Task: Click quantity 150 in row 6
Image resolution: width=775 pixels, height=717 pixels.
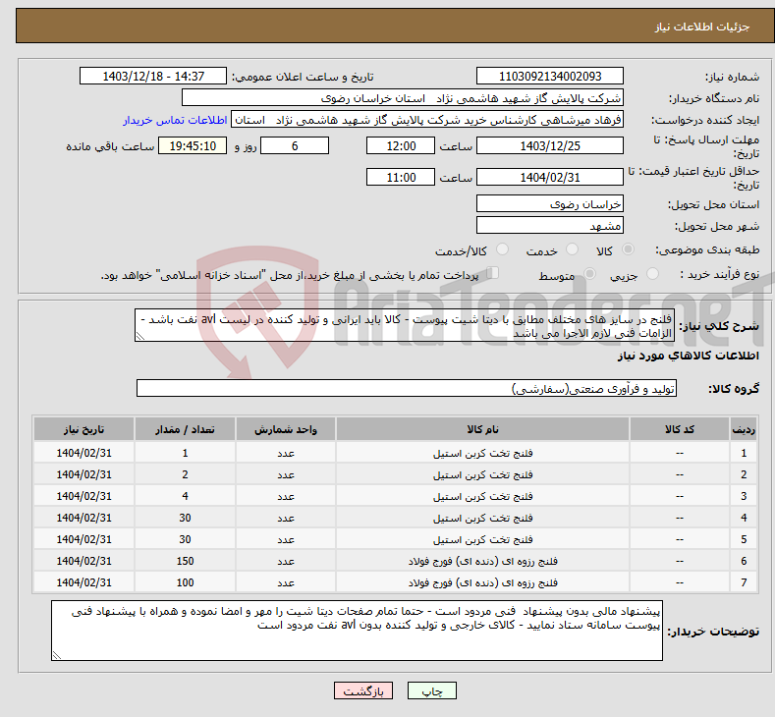Action: [185, 561]
